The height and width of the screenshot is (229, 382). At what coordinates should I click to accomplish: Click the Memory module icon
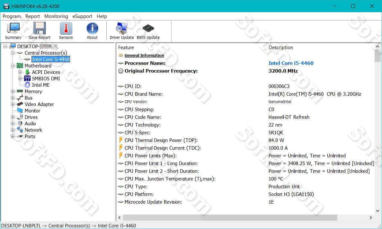pos(20,91)
